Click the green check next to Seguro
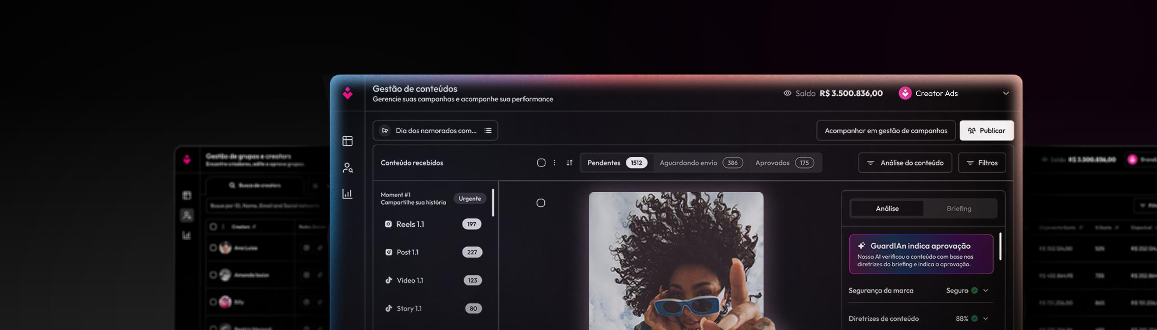 [974, 291]
